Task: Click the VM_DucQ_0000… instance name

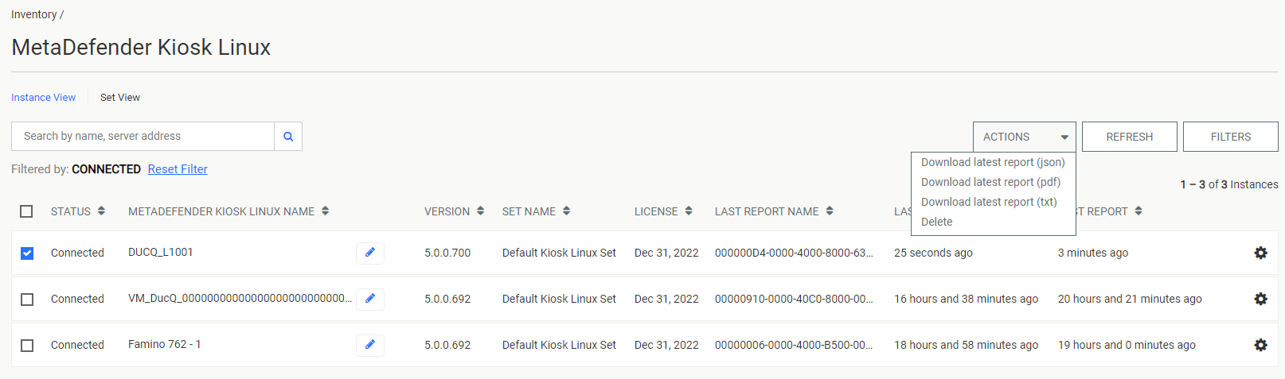Action: tap(240, 298)
